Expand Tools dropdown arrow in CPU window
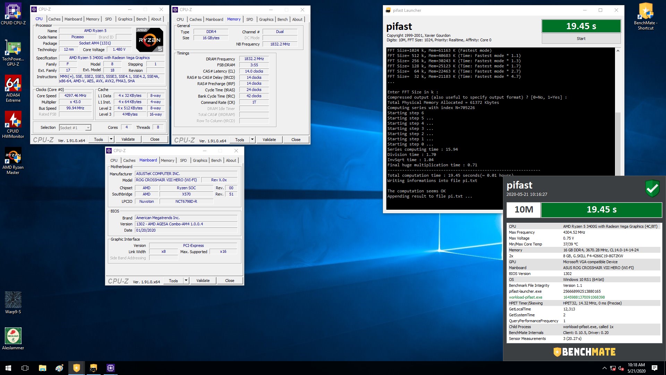Viewport: 666px width, 375px height. pos(111,139)
